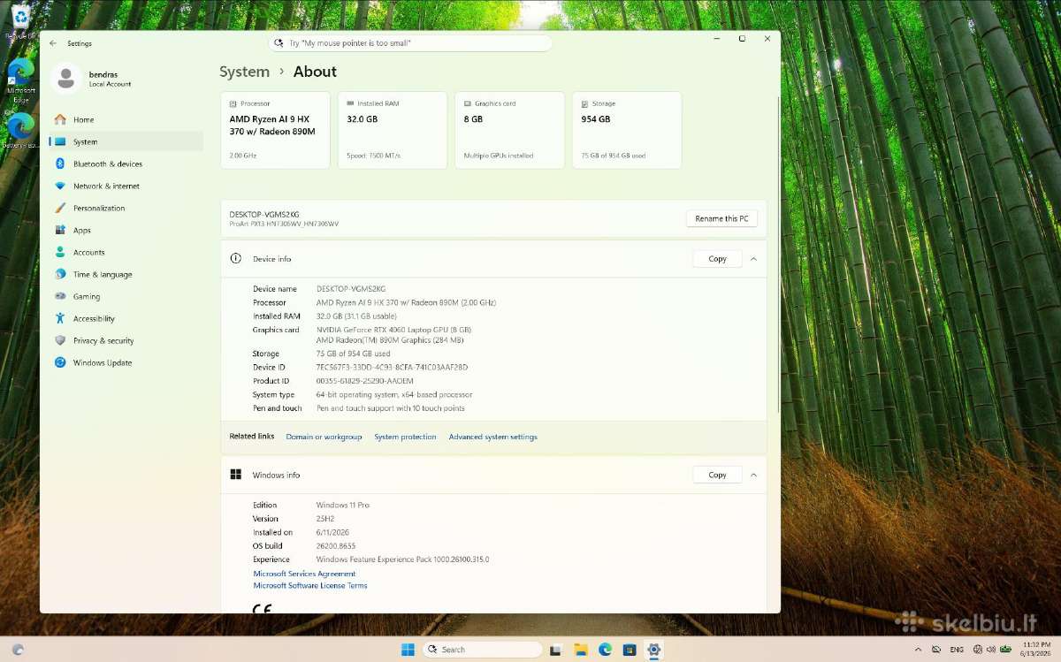Open Accounts settings
The height and width of the screenshot is (662, 1061).
point(126,252)
